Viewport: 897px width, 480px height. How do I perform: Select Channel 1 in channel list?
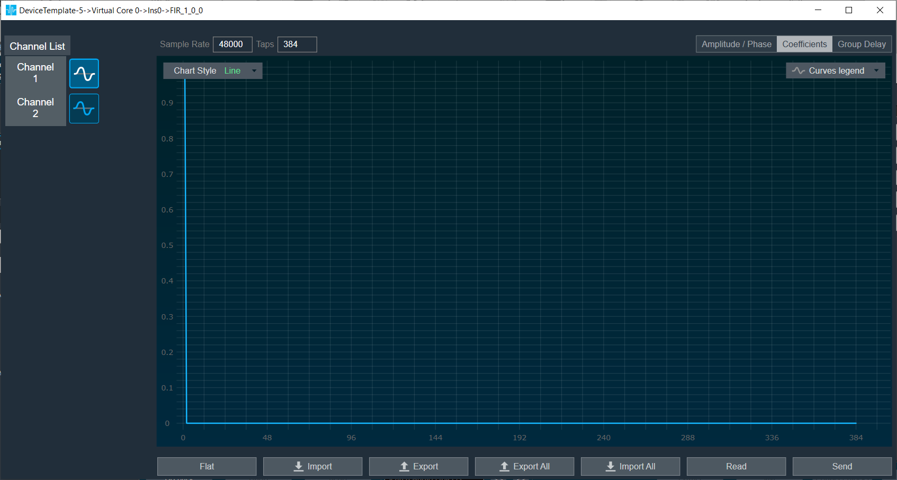35,73
